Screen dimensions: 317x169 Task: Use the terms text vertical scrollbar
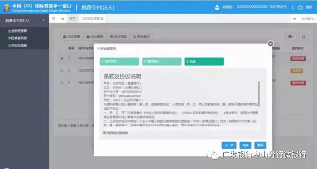(259, 94)
